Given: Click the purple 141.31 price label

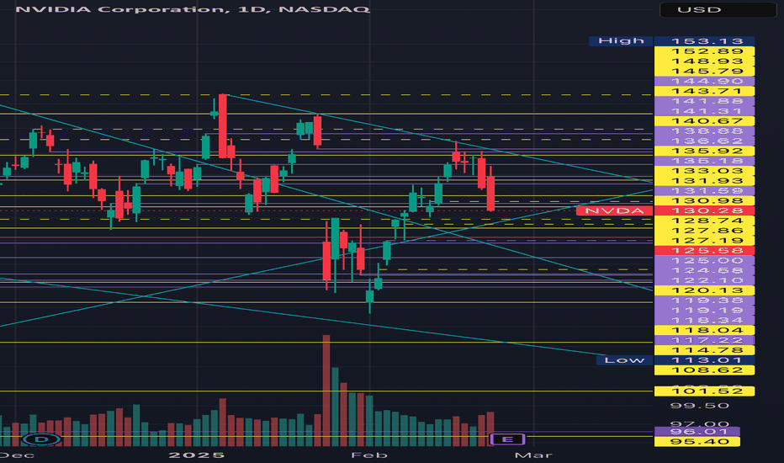Looking at the screenshot, I should pos(704,111).
